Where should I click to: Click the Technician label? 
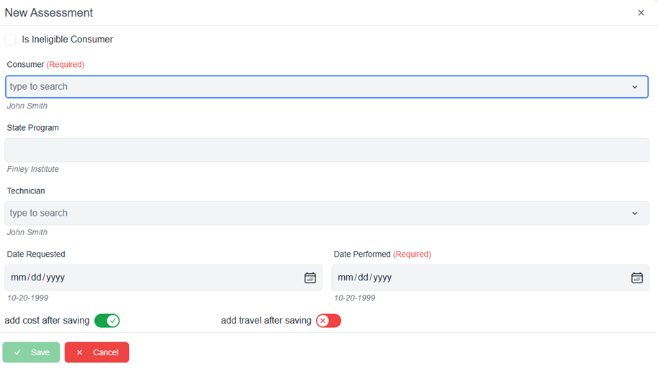pyautogui.click(x=26, y=191)
